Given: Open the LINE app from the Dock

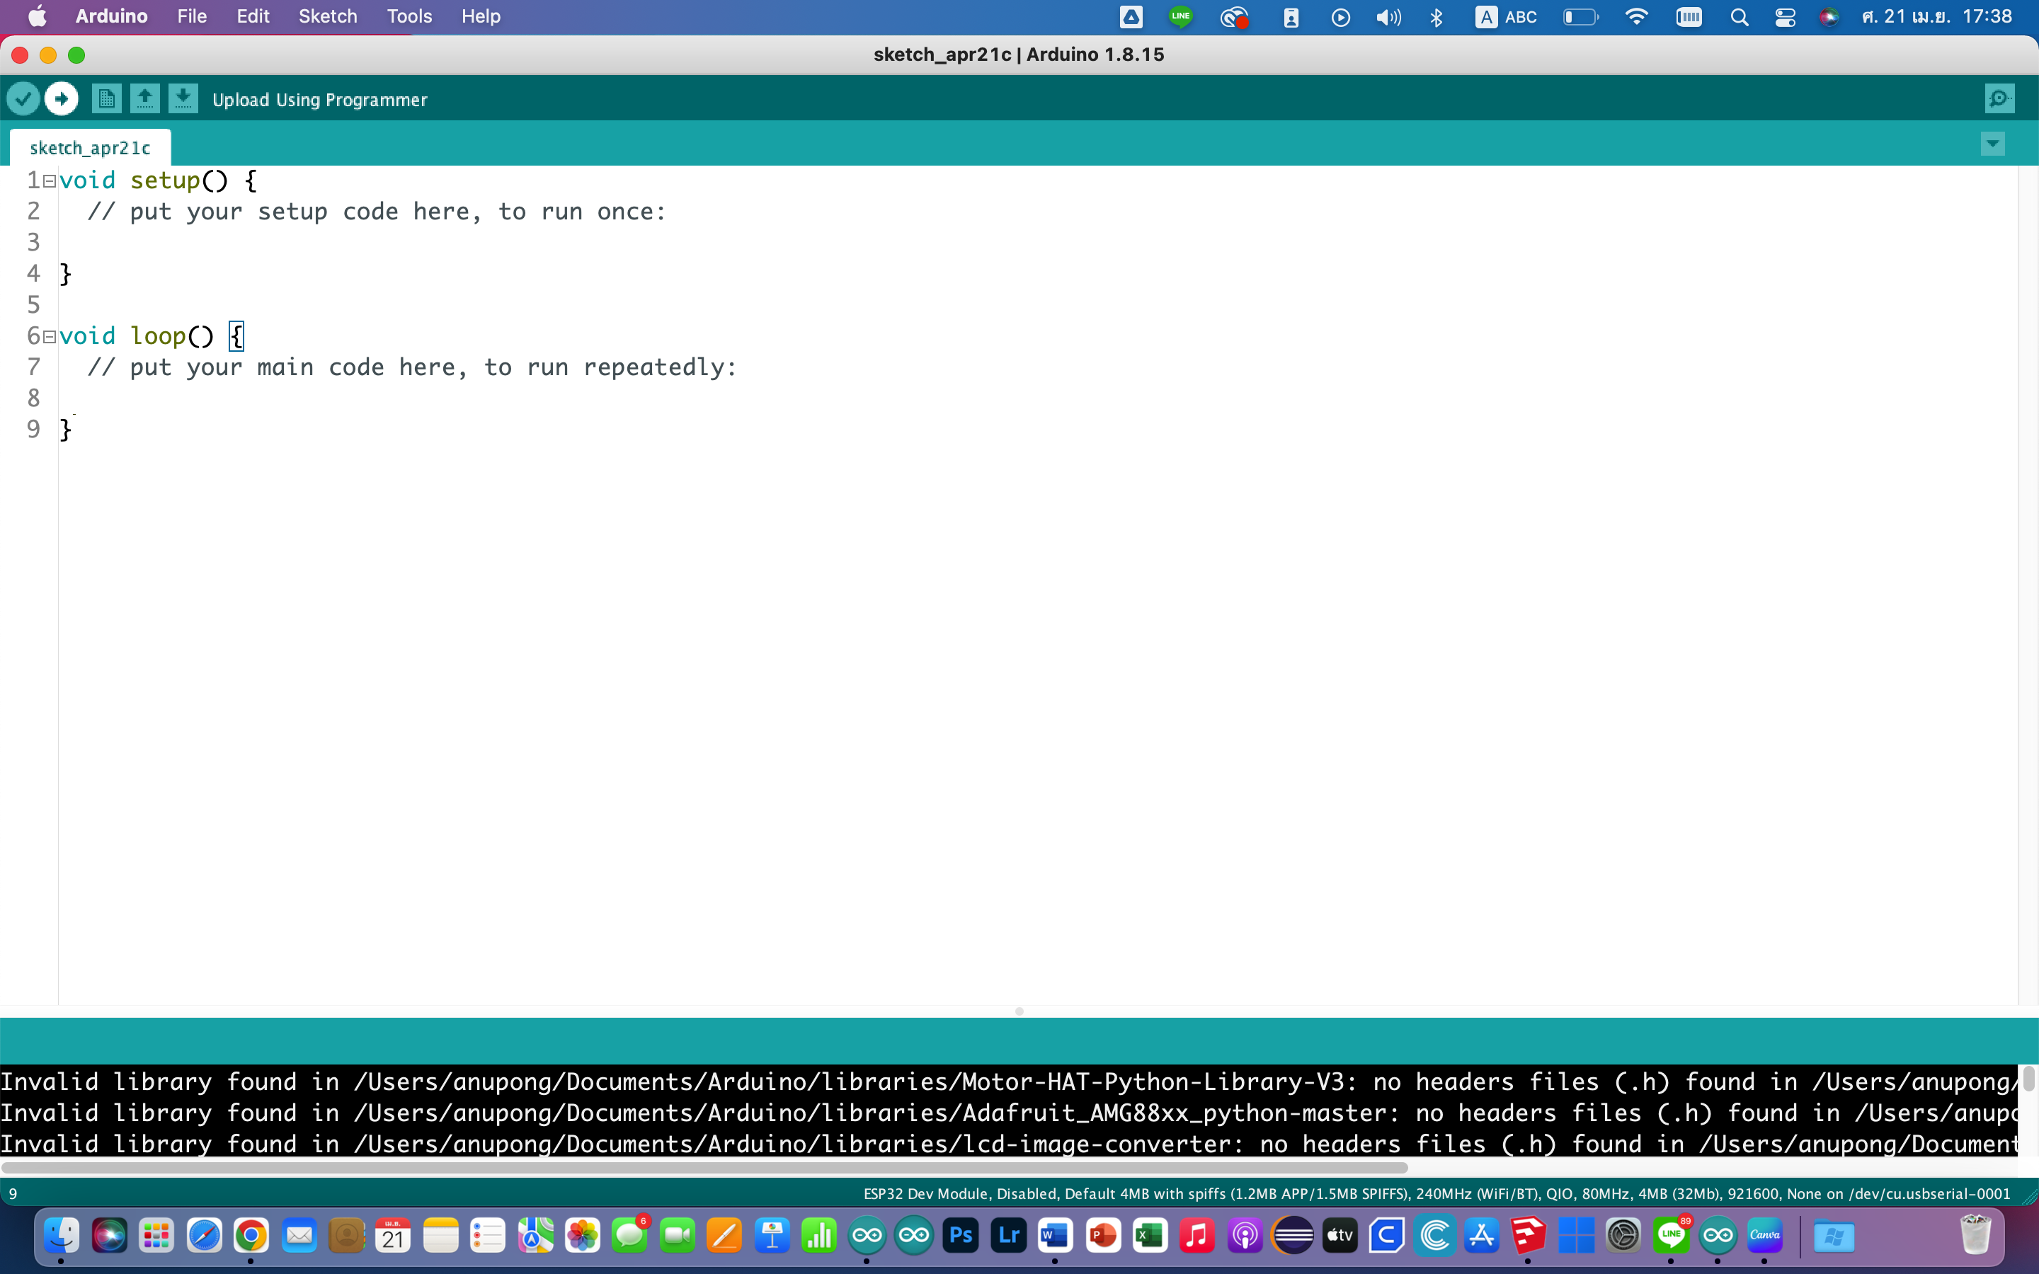Looking at the screenshot, I should (x=1671, y=1236).
